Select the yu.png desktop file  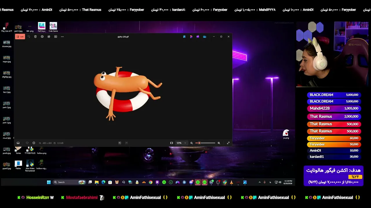pos(286,134)
